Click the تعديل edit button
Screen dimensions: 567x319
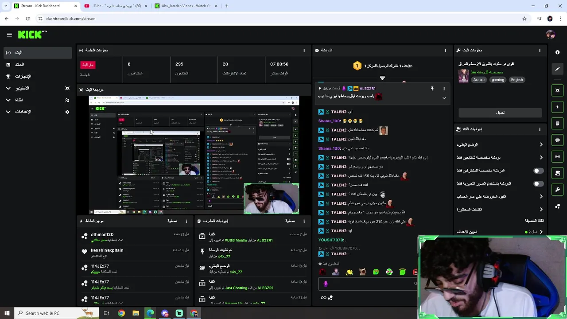click(x=501, y=113)
